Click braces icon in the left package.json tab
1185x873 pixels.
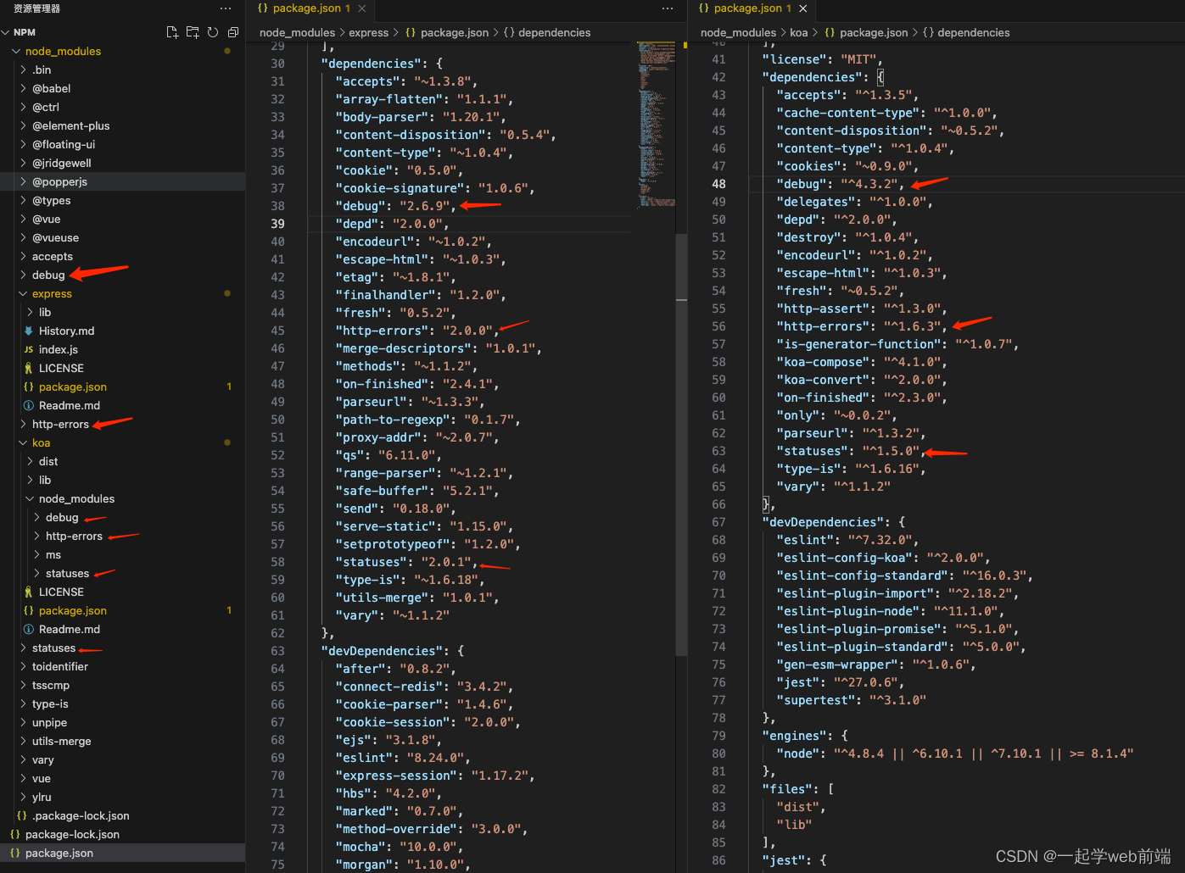(x=263, y=8)
